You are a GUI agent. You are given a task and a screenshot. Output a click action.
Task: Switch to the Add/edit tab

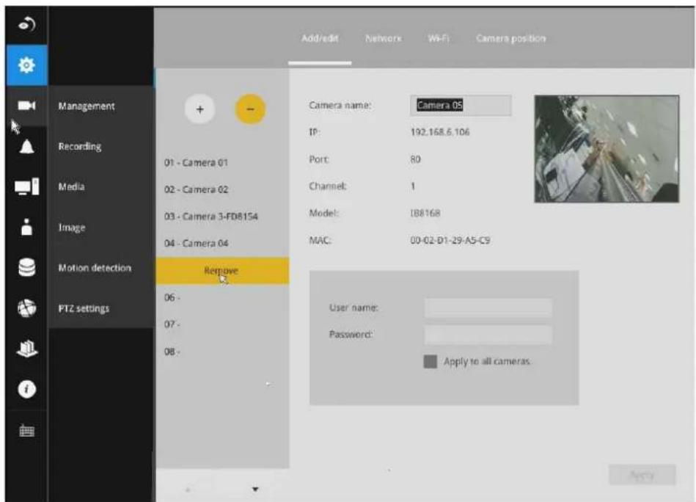point(320,39)
